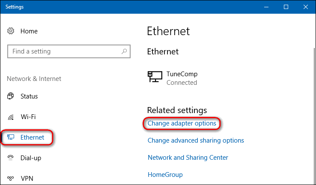Click the Find a setting search box
The image size is (316, 185).
tap(64, 51)
